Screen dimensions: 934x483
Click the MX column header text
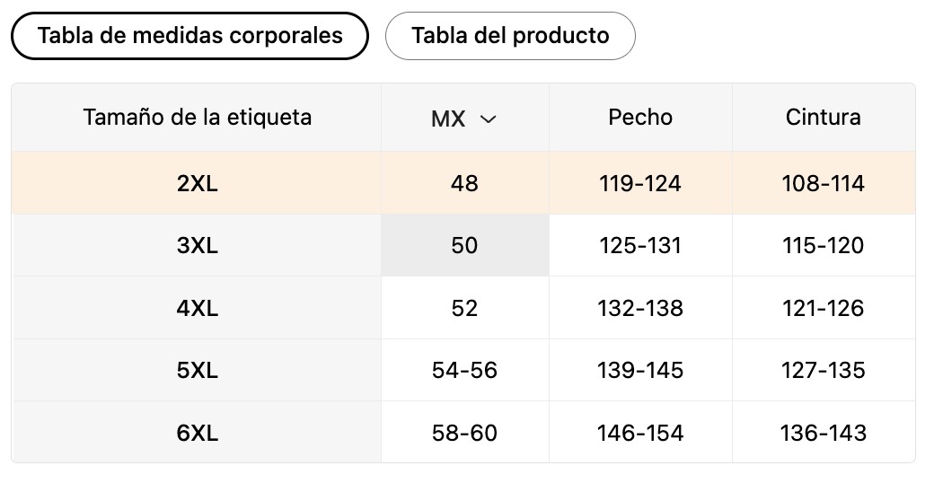click(448, 119)
